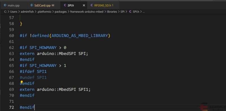Image resolution: width=226 pixels, height=111 pixels.
Task: Close the SPI.h tab
Action: [84, 5]
